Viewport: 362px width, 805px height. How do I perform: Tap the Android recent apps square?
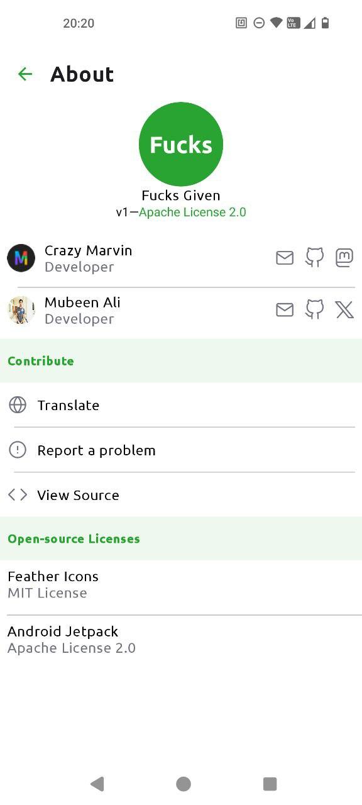point(270,784)
